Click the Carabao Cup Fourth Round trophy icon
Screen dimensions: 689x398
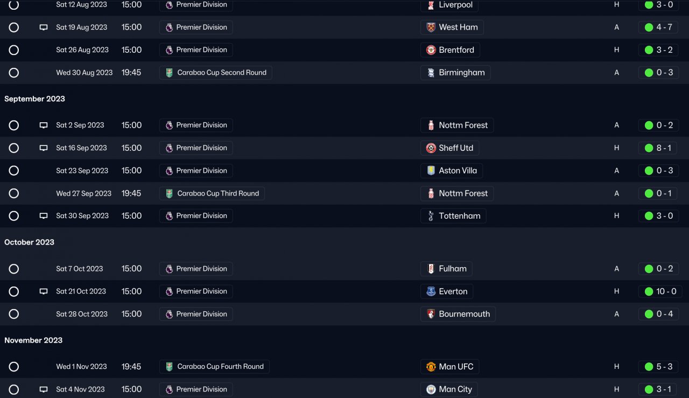pyautogui.click(x=169, y=367)
